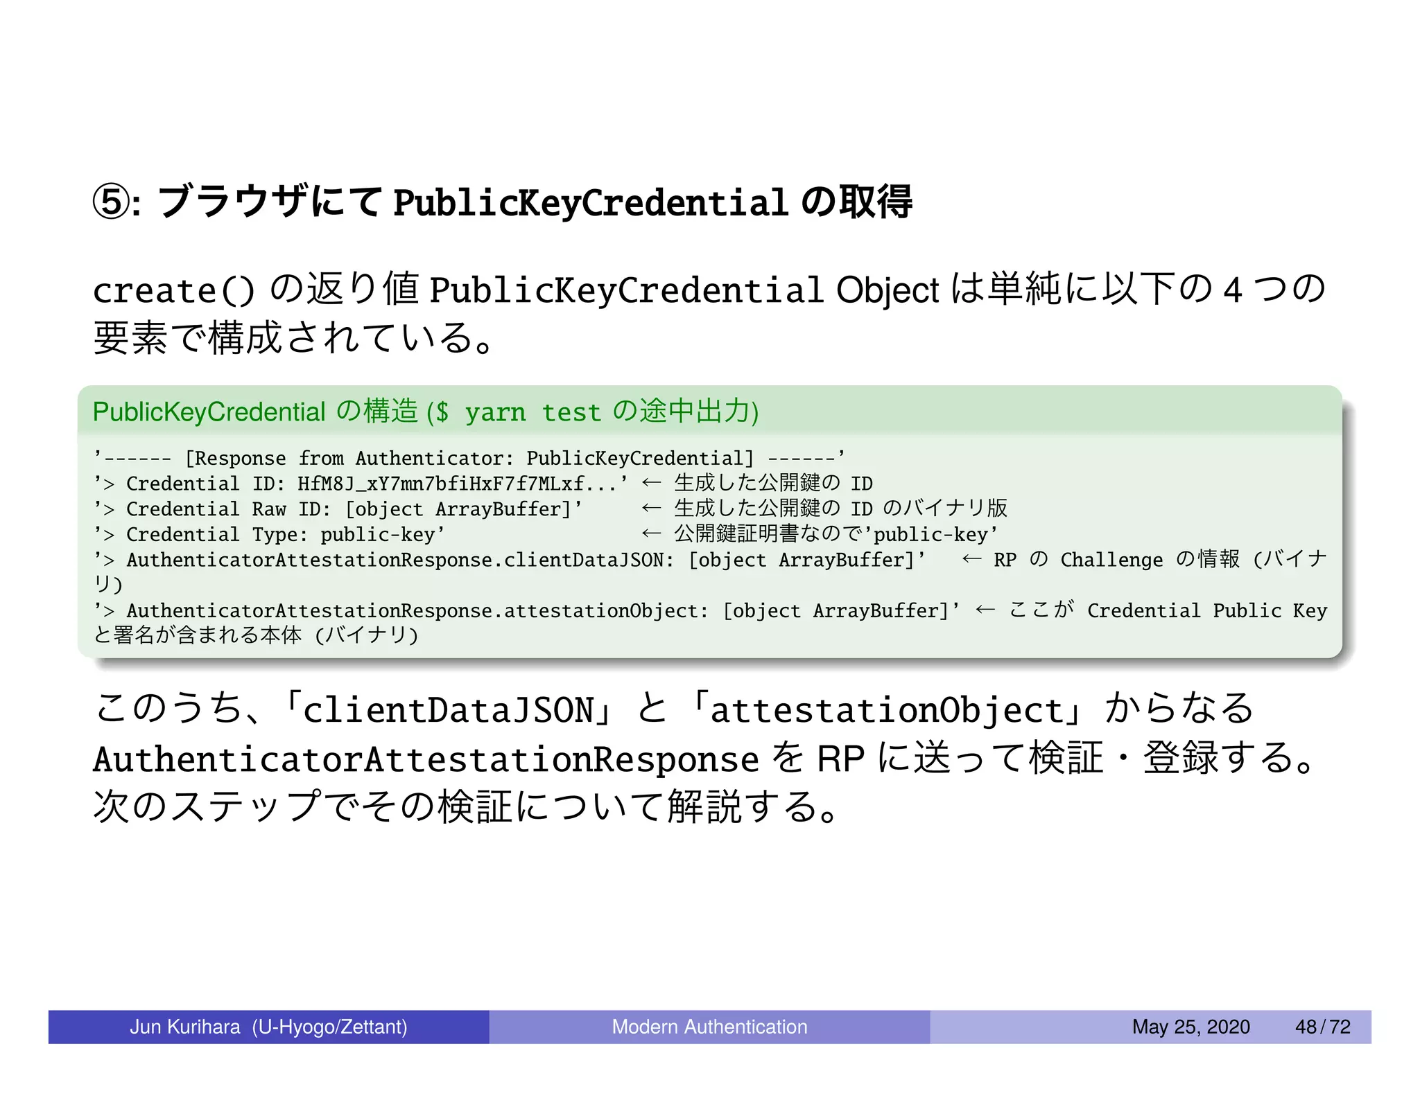The height and width of the screenshot is (1096, 1420).
Task: Click the 'Credential Type: public-key' line
Action: pyautogui.click(x=269, y=534)
